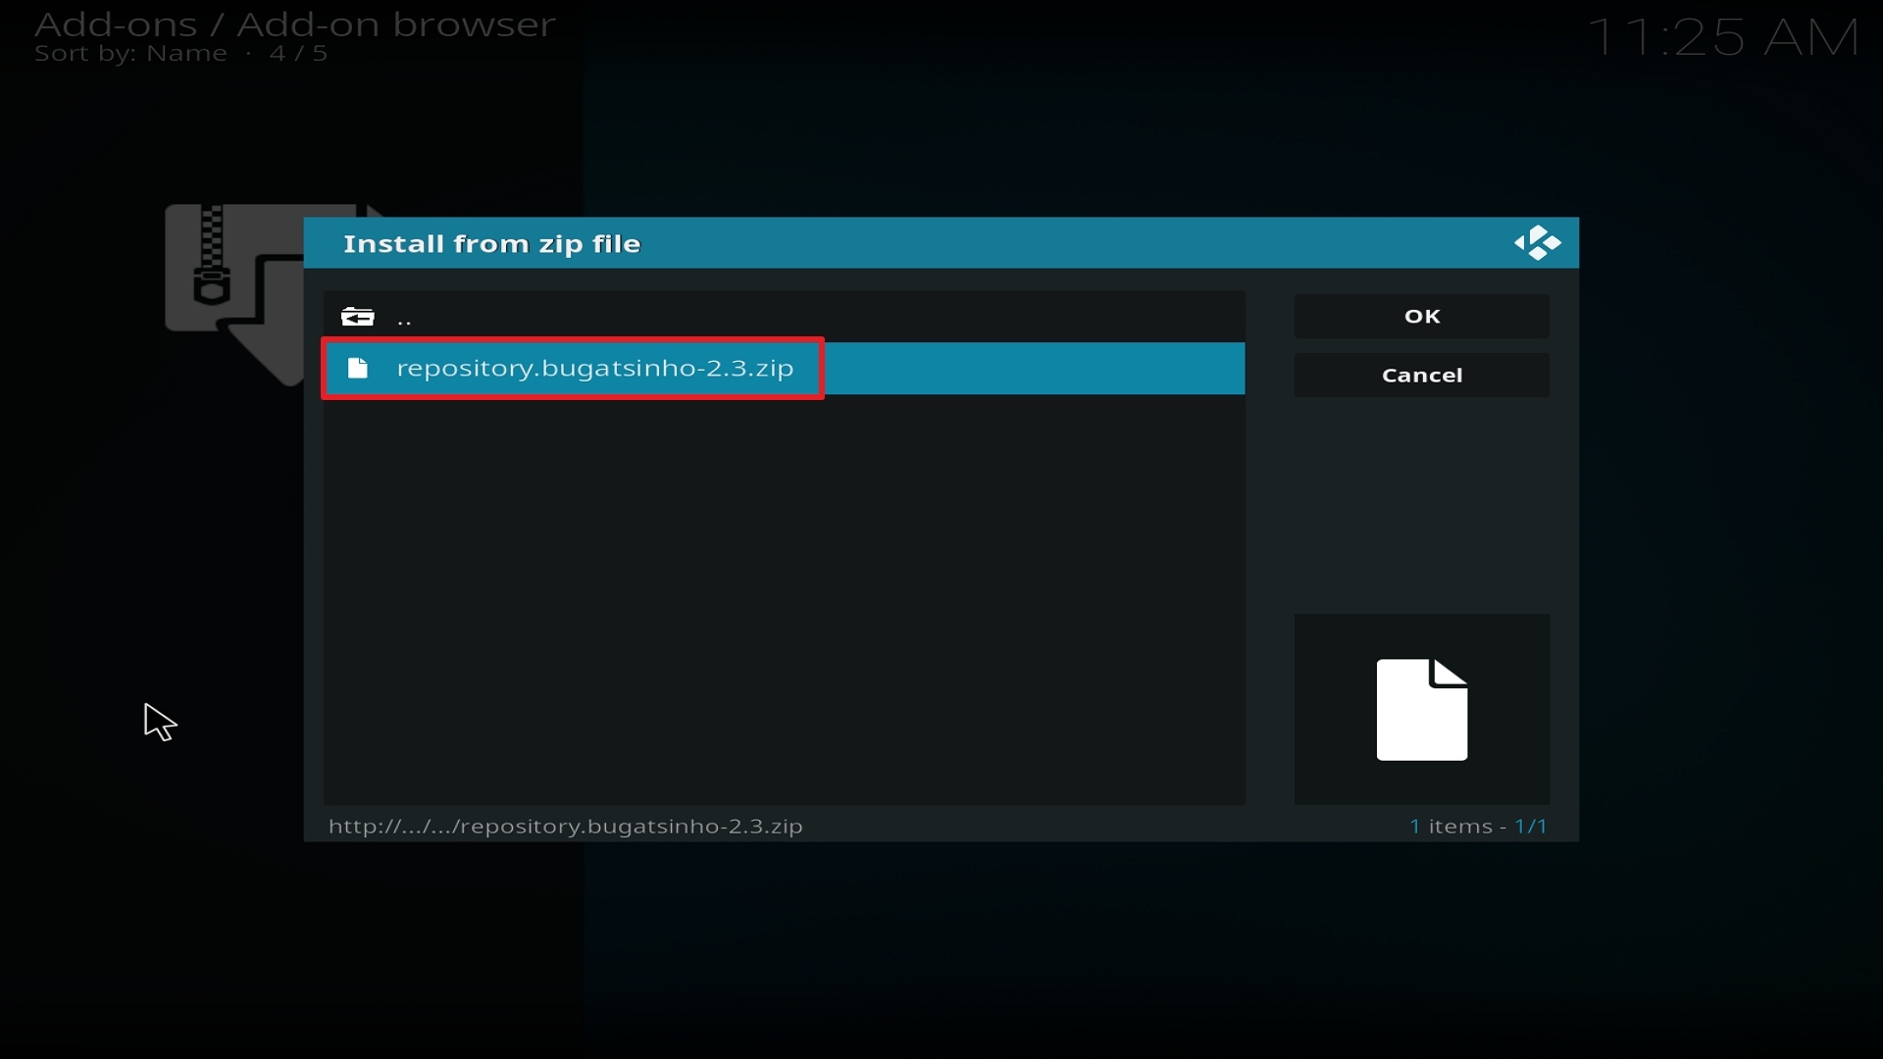Click 'Install from zip file' dialog title
Viewport: 1883px width, 1059px height.
point(492,244)
